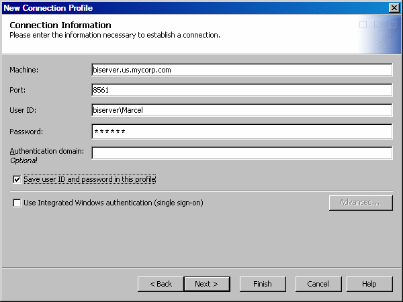Click into the Machine text field

pos(242,70)
